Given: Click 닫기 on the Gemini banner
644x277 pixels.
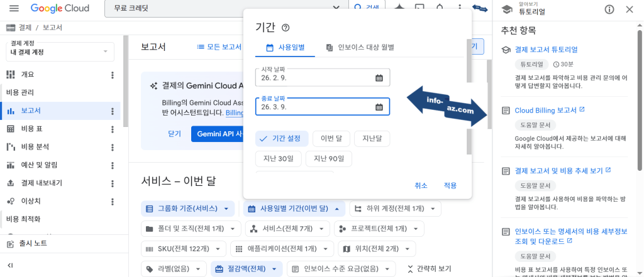Looking at the screenshot, I should click(174, 134).
